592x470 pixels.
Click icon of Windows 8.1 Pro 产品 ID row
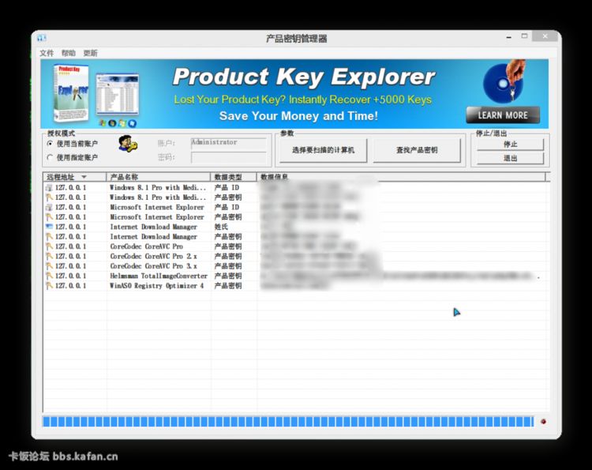pos(49,187)
